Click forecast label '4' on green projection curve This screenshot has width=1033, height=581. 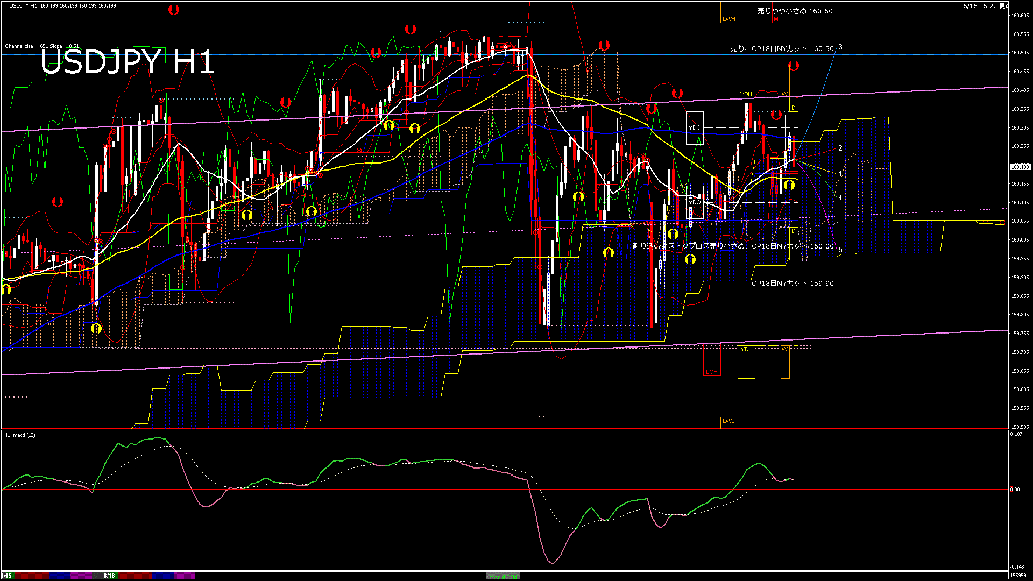[840, 198]
